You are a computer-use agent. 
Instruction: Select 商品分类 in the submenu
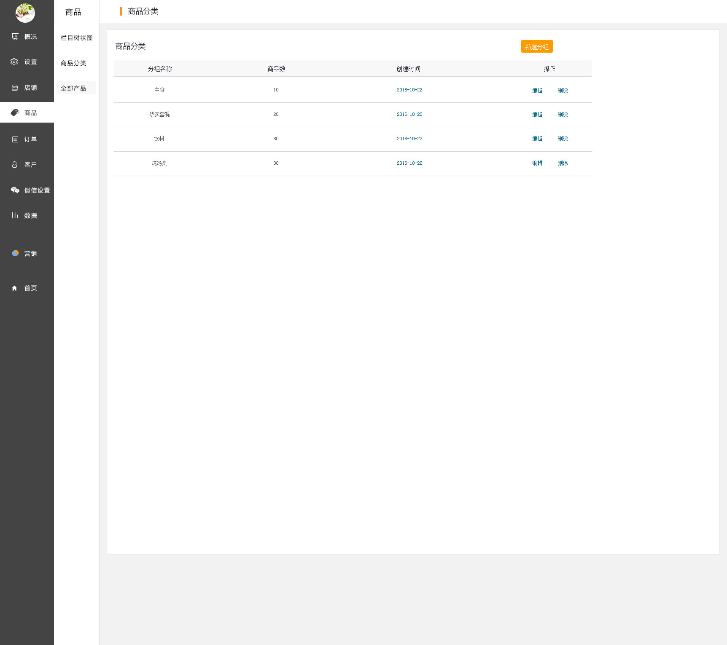(x=73, y=63)
